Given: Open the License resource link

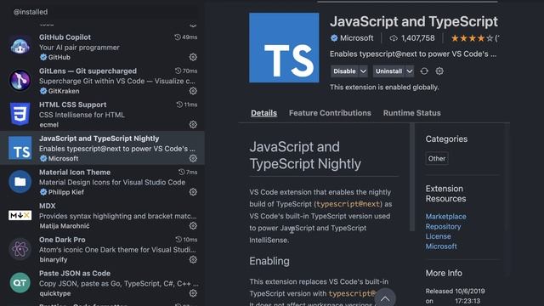Looking at the screenshot, I should point(439,236).
